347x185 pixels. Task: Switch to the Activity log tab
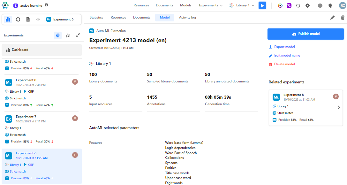187,18
